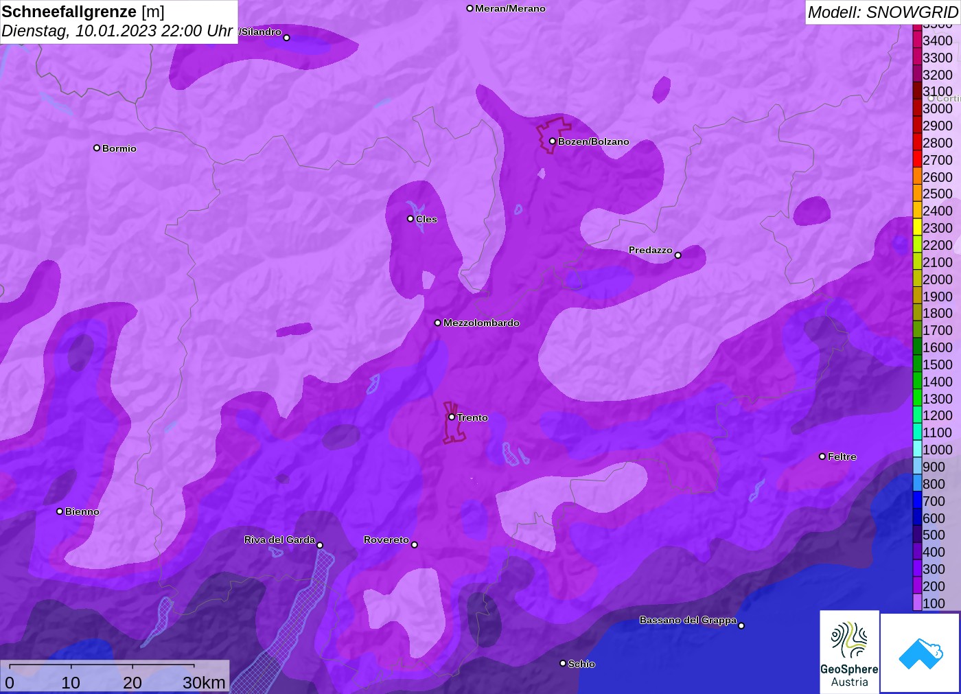Click the Riva del Garda marker
Screen dimensions: 961x694
click(320, 545)
